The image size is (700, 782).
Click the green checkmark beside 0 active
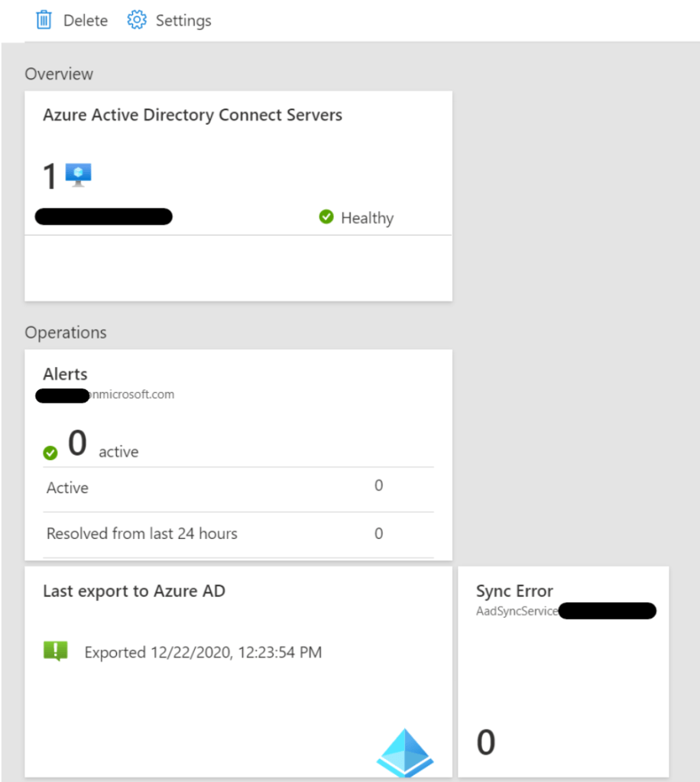click(x=50, y=453)
